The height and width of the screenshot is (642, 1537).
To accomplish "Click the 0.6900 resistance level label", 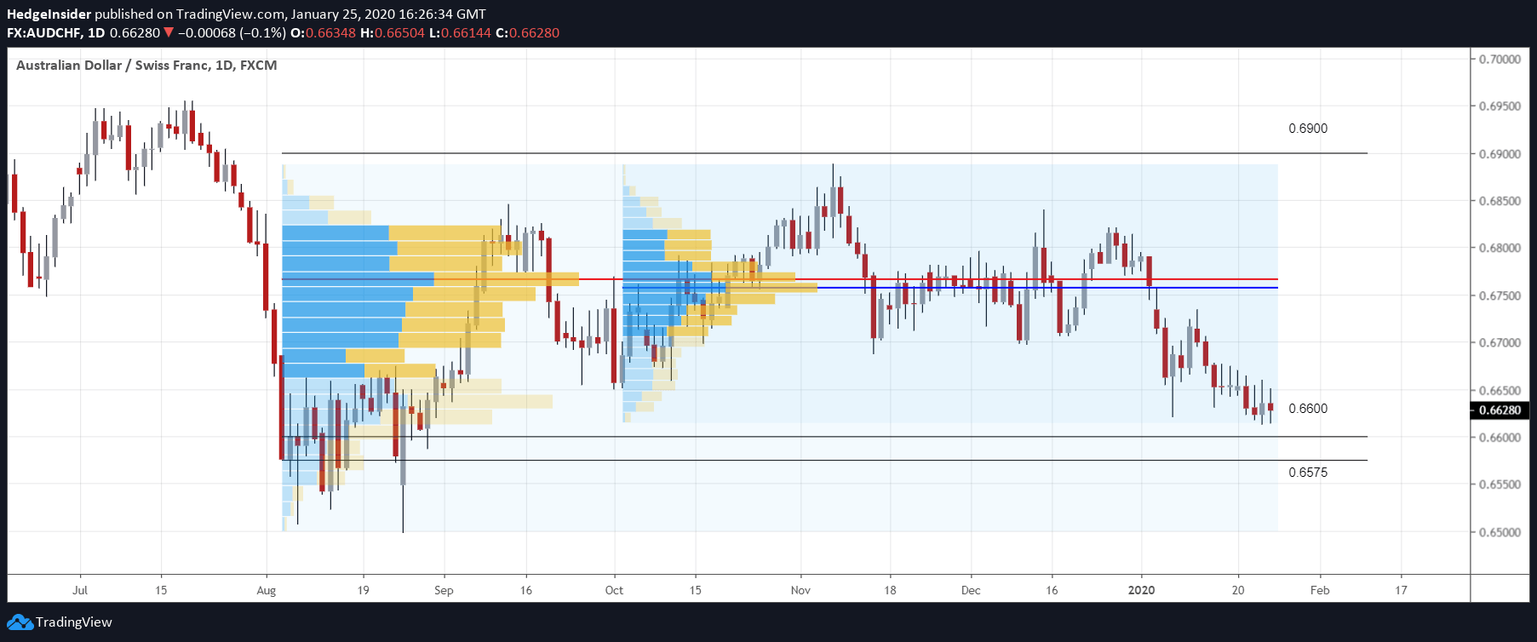I will coord(1308,129).
